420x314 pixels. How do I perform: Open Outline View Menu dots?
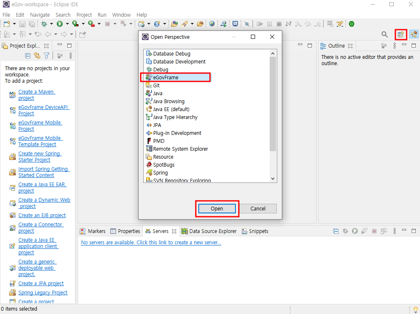click(395, 46)
